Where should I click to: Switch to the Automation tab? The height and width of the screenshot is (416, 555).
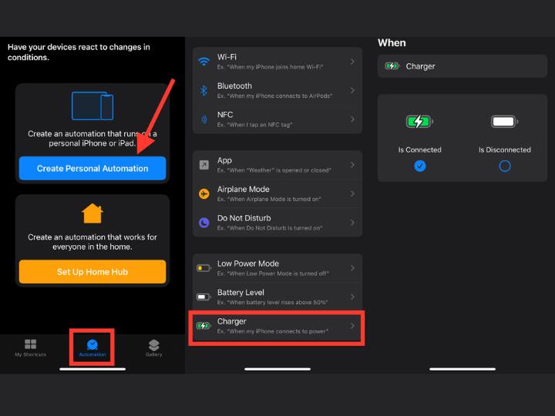tap(92, 347)
